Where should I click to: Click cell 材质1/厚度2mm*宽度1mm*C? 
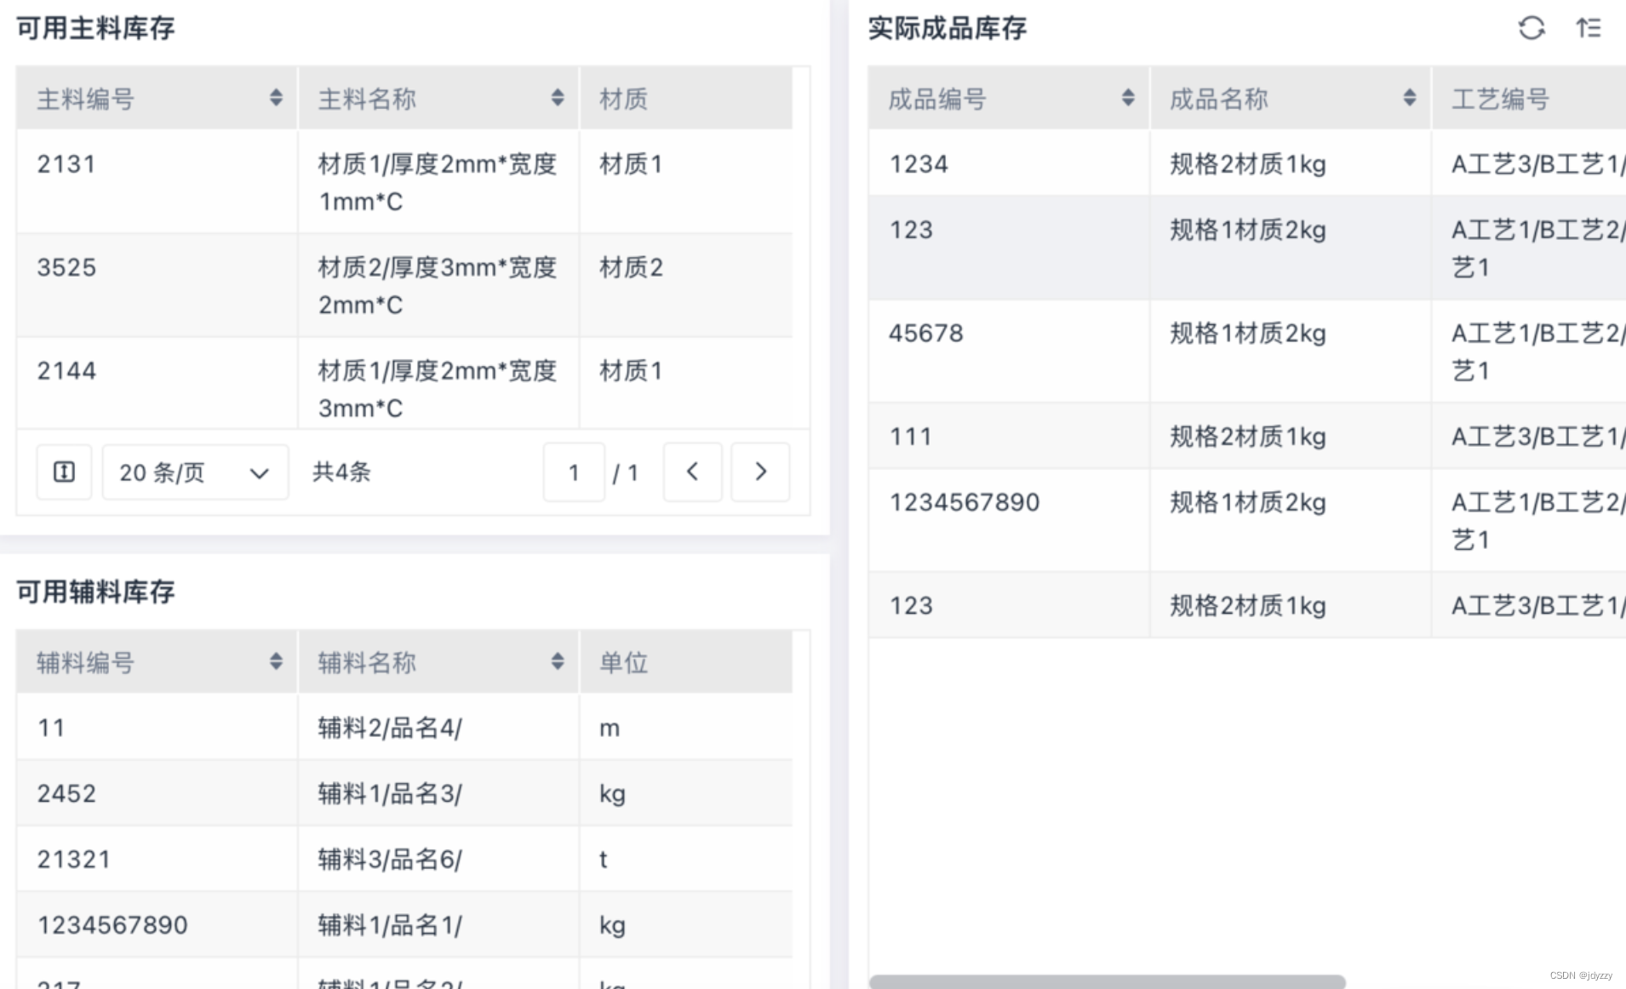point(438,182)
